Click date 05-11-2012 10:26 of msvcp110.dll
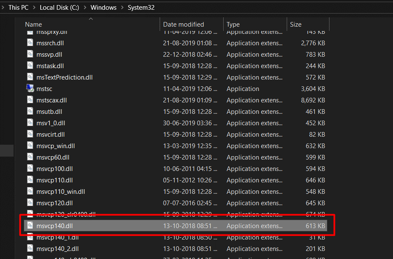The image size is (393, 259). point(190,180)
